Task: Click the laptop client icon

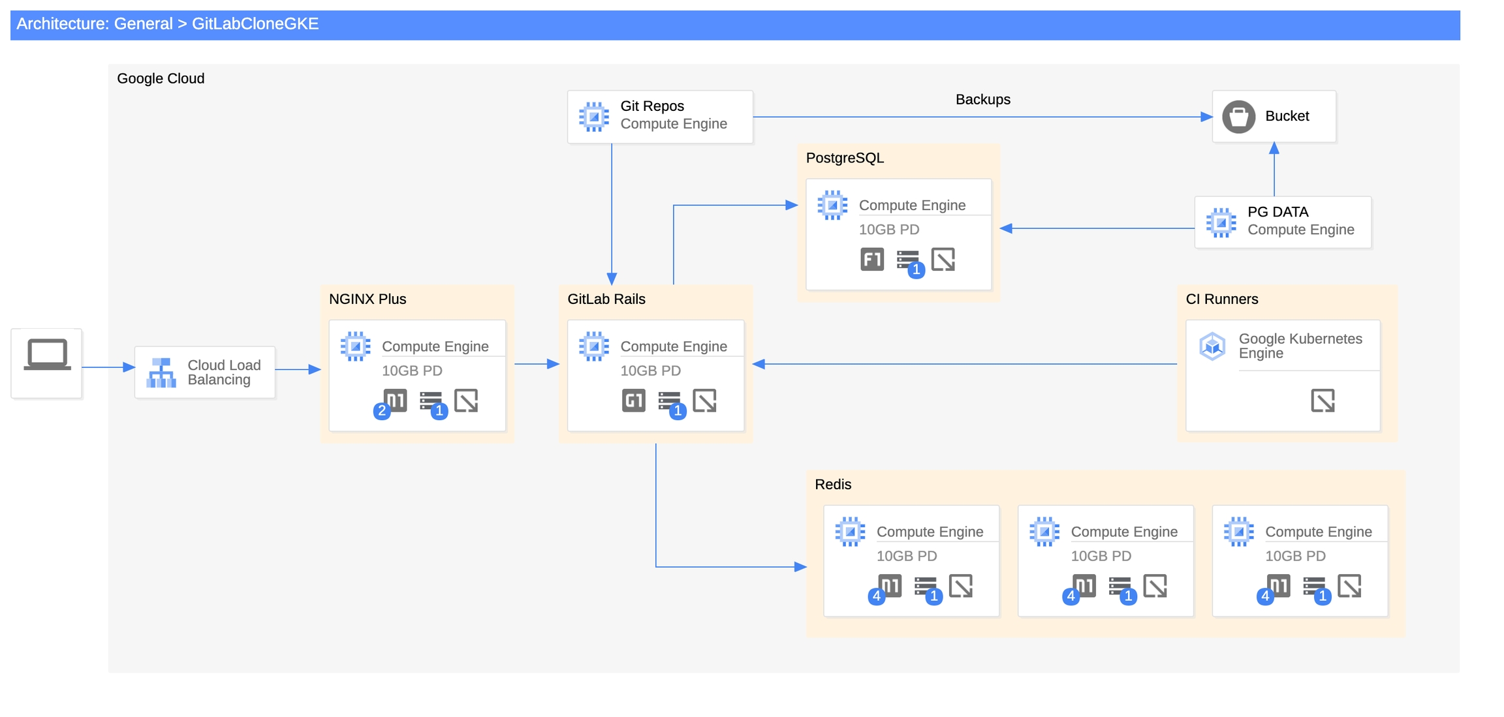Action: 47,355
